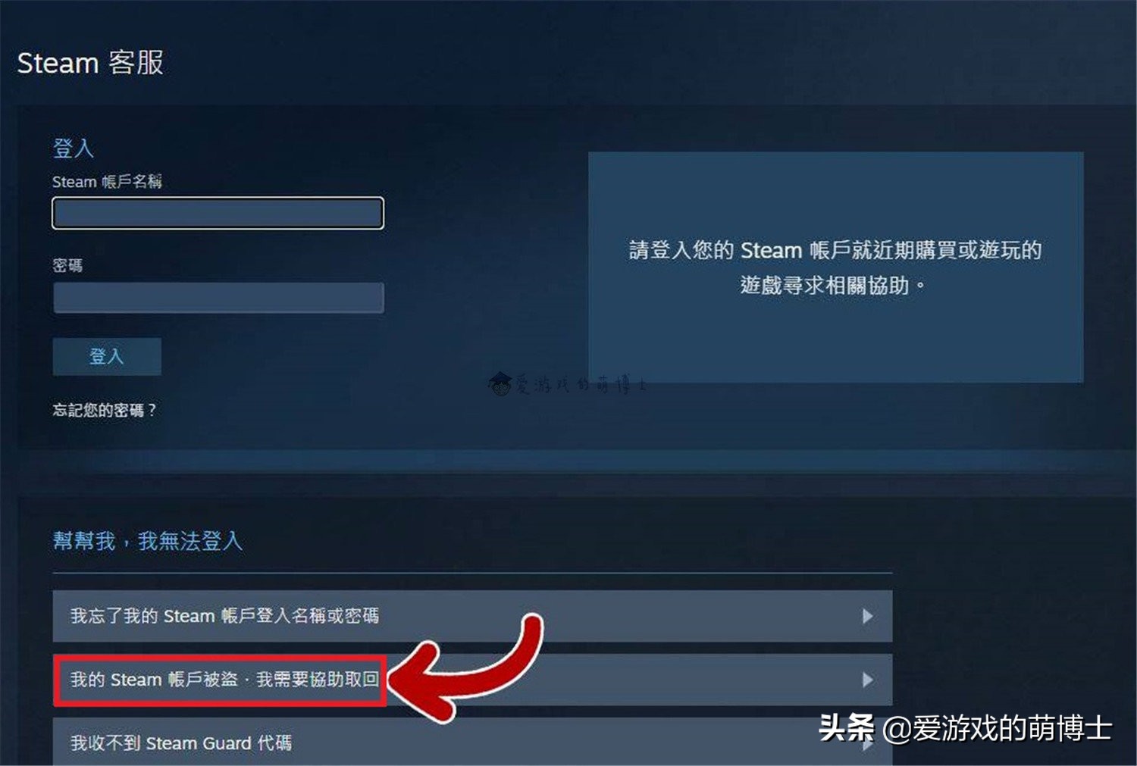1137x766 pixels.
Task: Click the Steam 客服 page title
Action: point(90,63)
